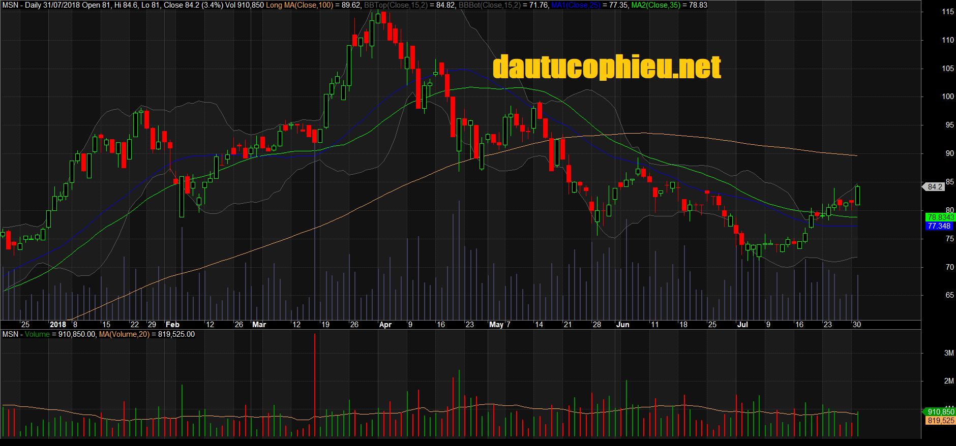The height and width of the screenshot is (446, 956).
Task: Click the dautucophieu.net watermark text
Action: pyautogui.click(x=607, y=68)
